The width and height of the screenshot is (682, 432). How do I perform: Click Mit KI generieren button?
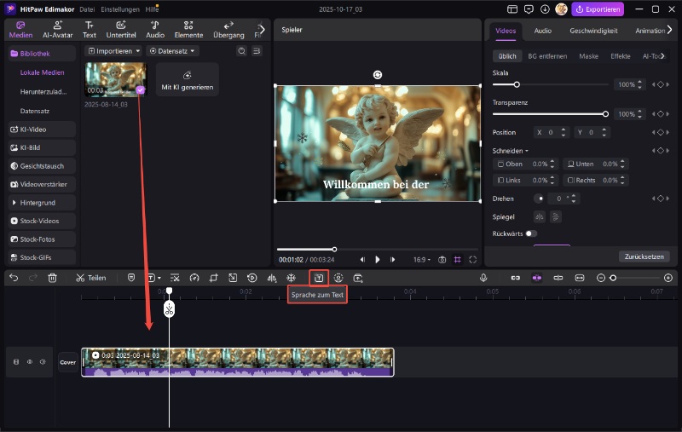click(x=187, y=79)
